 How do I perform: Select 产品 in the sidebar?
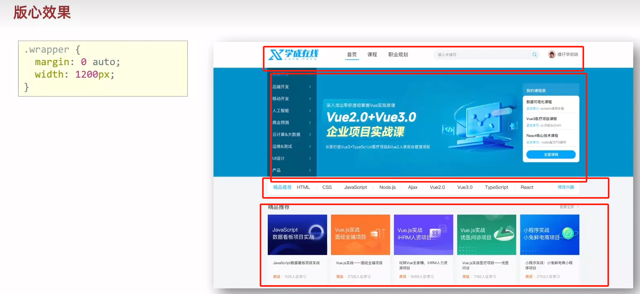(277, 170)
